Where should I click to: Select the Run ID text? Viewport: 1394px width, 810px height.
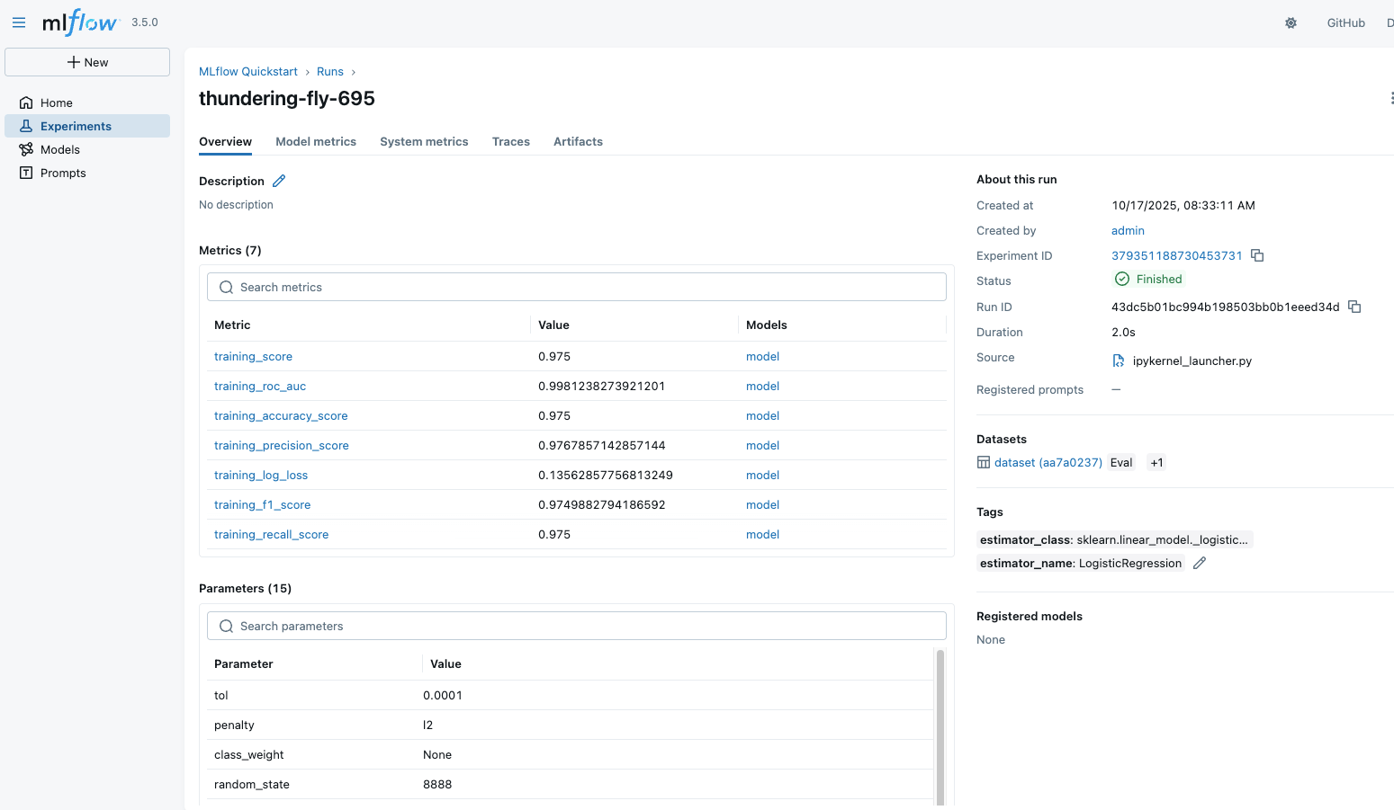[1225, 307]
